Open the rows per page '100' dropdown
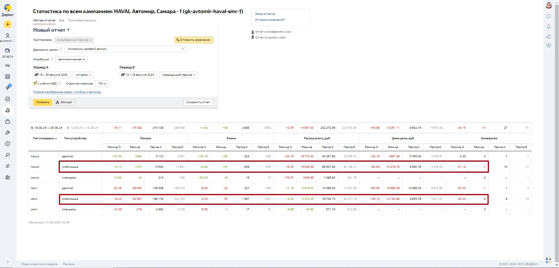559x268 pixels. pyautogui.click(x=102, y=84)
